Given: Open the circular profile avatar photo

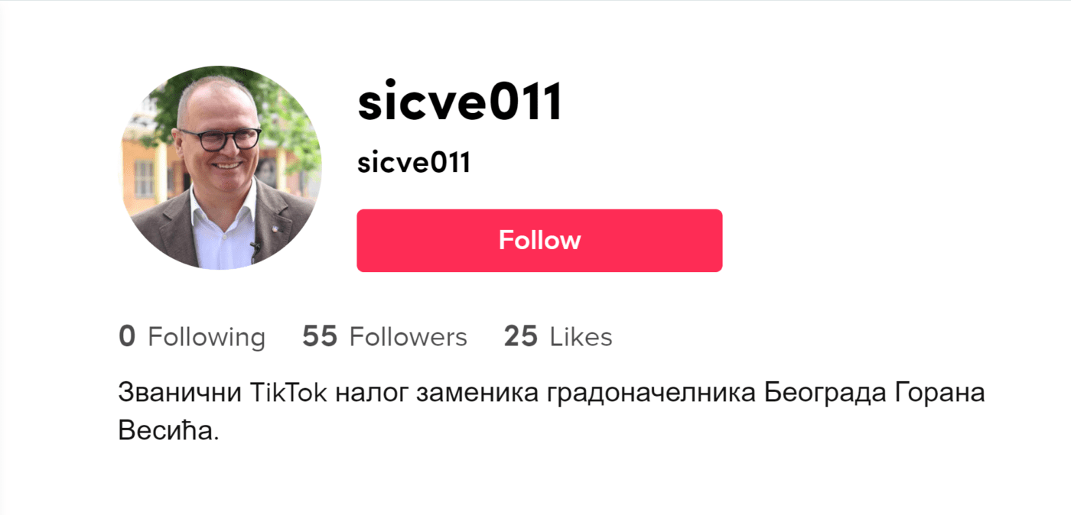Looking at the screenshot, I should (220, 167).
